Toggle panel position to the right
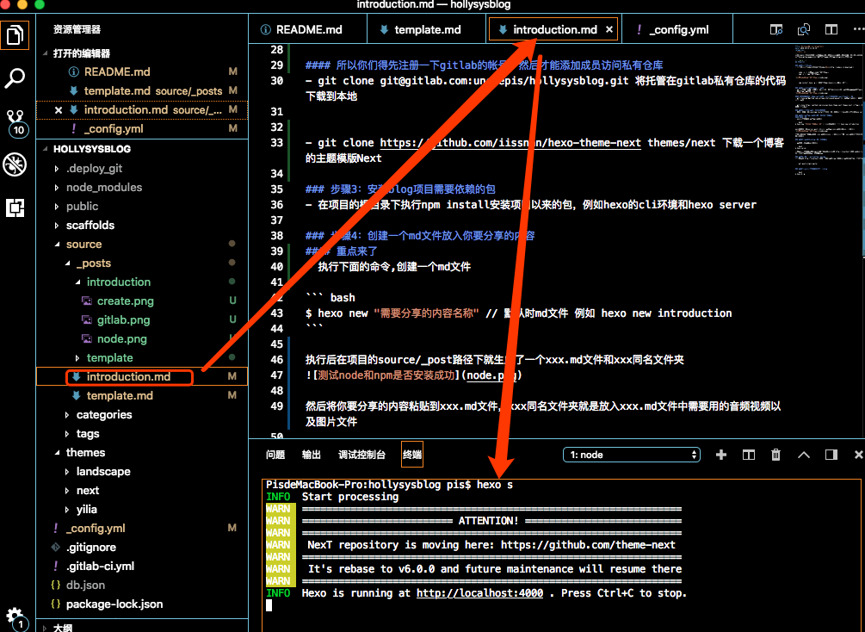 (831, 455)
